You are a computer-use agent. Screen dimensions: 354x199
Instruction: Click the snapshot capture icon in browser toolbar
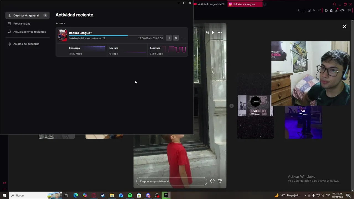click(304, 10)
